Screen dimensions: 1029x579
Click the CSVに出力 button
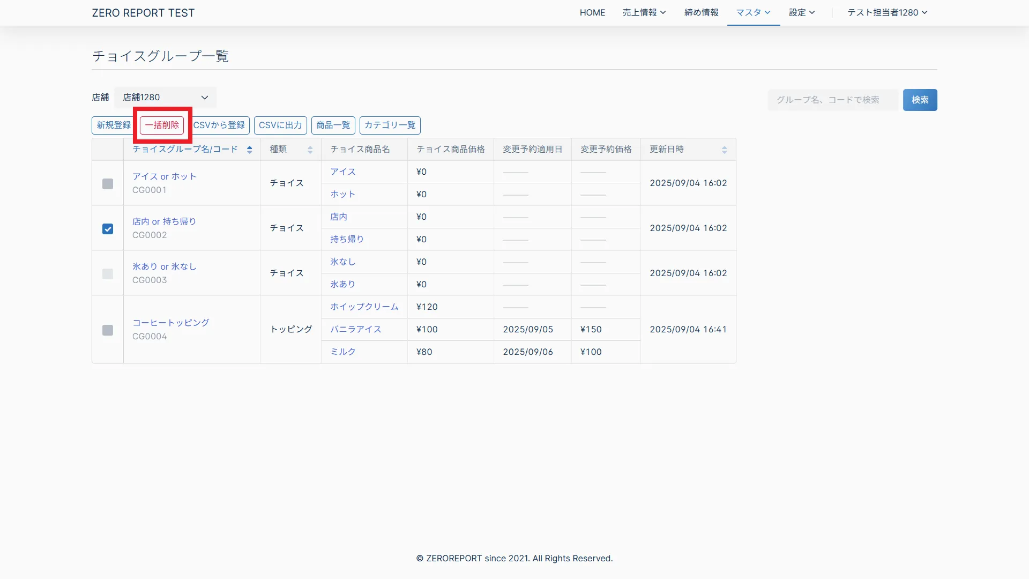point(280,125)
